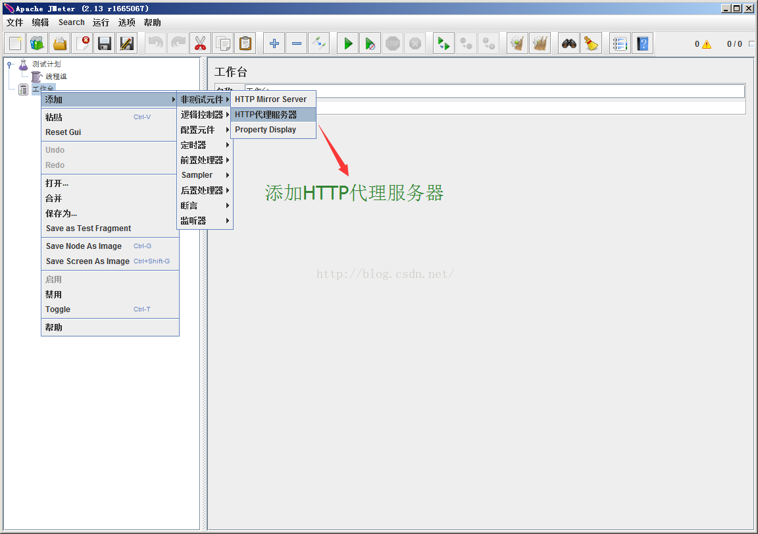Click the Toggle enable/disable icon
This screenshot has width=758, height=534.
[x=318, y=43]
